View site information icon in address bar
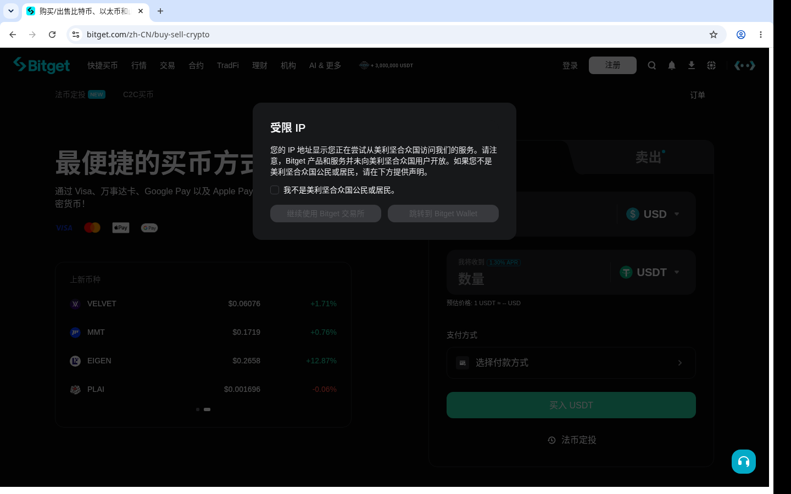The width and height of the screenshot is (791, 494). 76,35
